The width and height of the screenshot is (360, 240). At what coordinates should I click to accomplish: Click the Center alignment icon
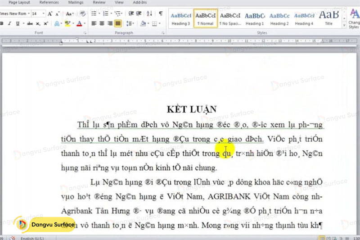tap(102, 23)
